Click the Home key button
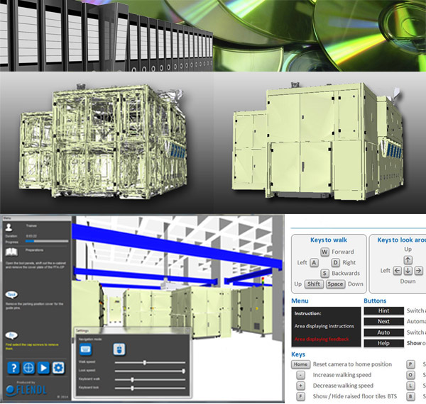 (x=300, y=364)
